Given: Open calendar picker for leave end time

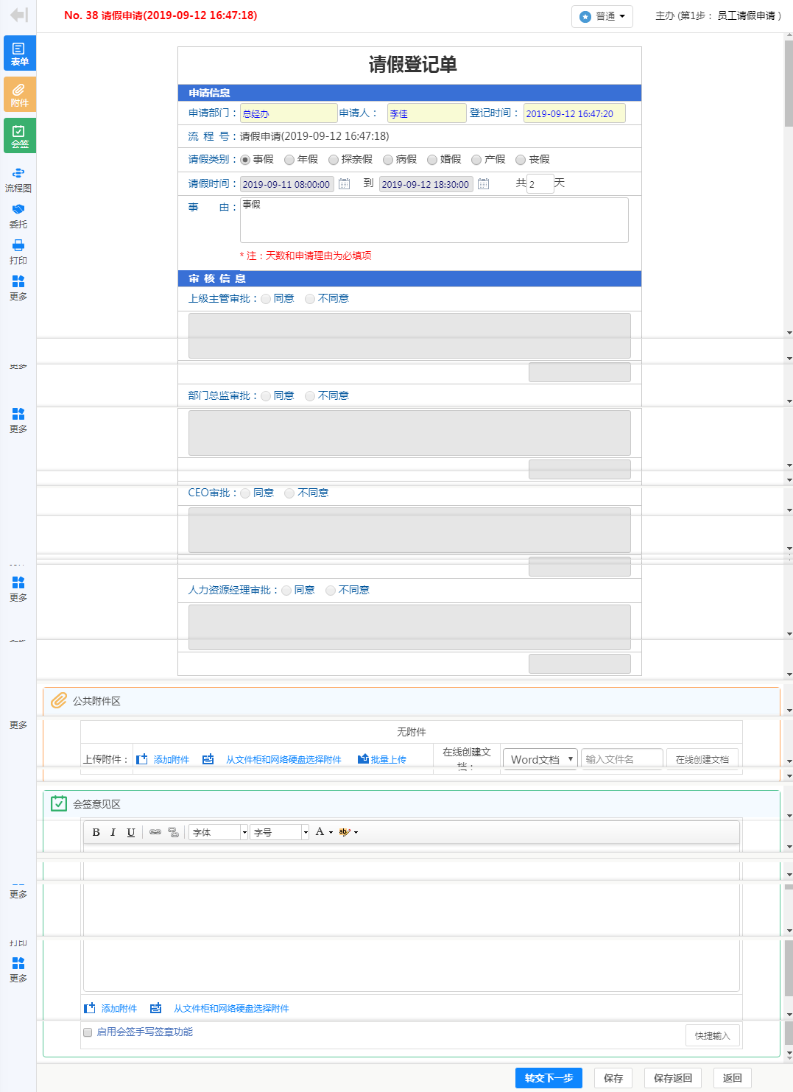Looking at the screenshot, I should [483, 184].
